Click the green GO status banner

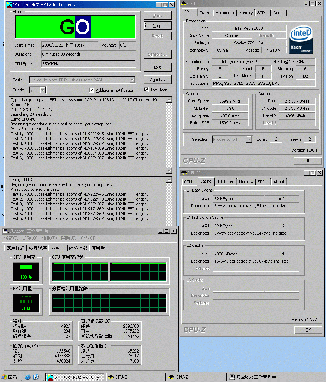click(75, 27)
